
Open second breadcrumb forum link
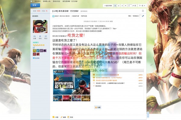point(47,1)
